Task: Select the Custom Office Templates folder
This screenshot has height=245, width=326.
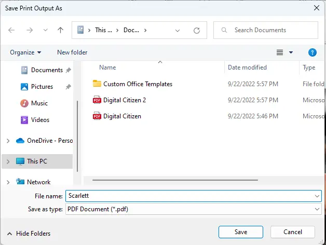Action: tap(138, 84)
